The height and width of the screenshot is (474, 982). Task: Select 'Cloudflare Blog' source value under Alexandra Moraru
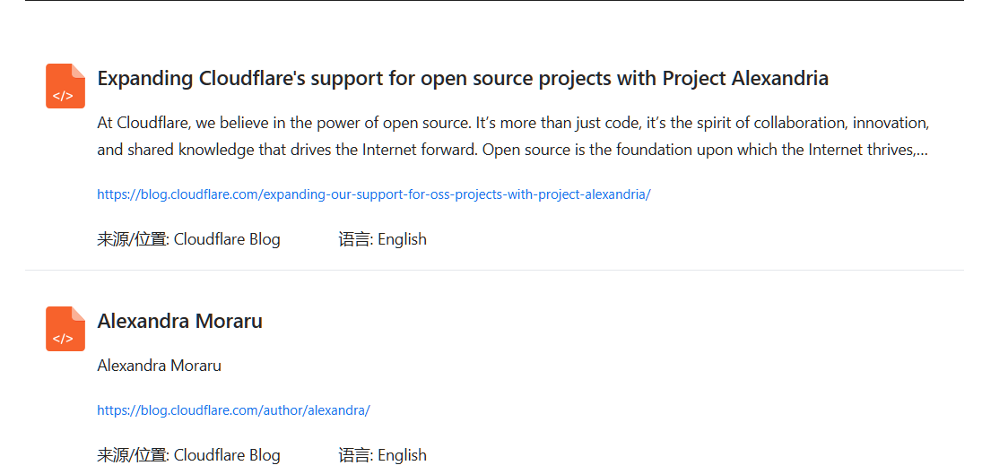227,455
